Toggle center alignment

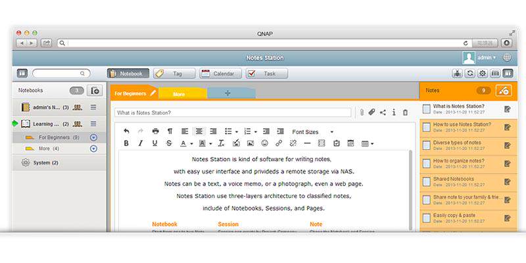(x=199, y=131)
